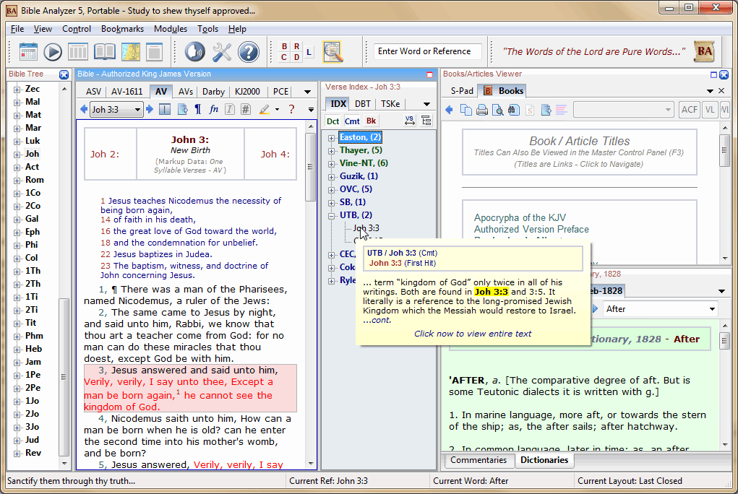738x494 pixels.
Task: Toggle the B panel button
Action: point(284,46)
